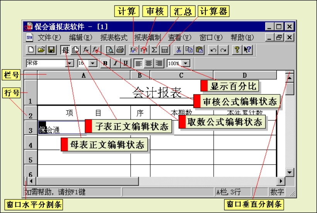
Task: Enter fetch-formula (取数公式) editing mode
Action: pos(86,50)
